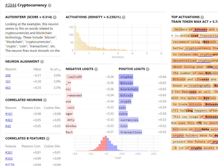Click help icon beside Correlated Neurons
218x166 pixels.
coord(45,100)
